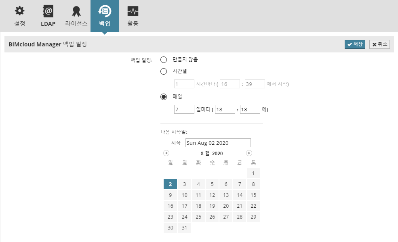Click the 저장 save button
The height and width of the screenshot is (242, 398).
click(355, 44)
